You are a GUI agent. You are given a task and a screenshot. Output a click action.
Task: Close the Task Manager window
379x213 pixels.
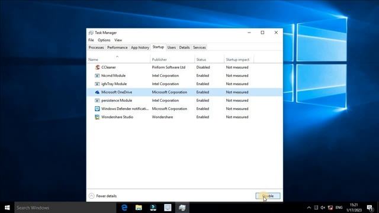pyautogui.click(x=276, y=33)
